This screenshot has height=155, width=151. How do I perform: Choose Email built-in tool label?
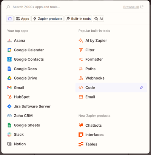point(90,97)
